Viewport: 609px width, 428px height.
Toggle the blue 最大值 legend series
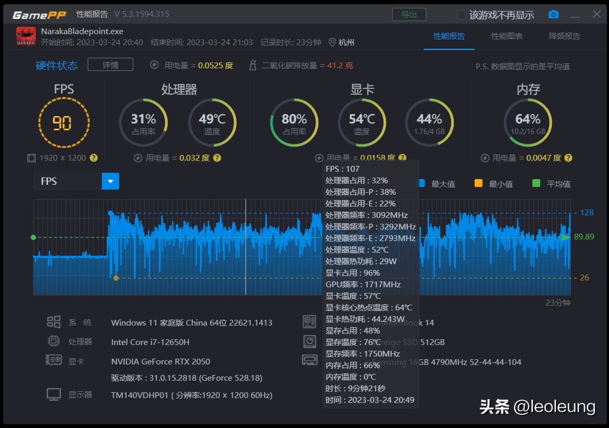pyautogui.click(x=421, y=183)
